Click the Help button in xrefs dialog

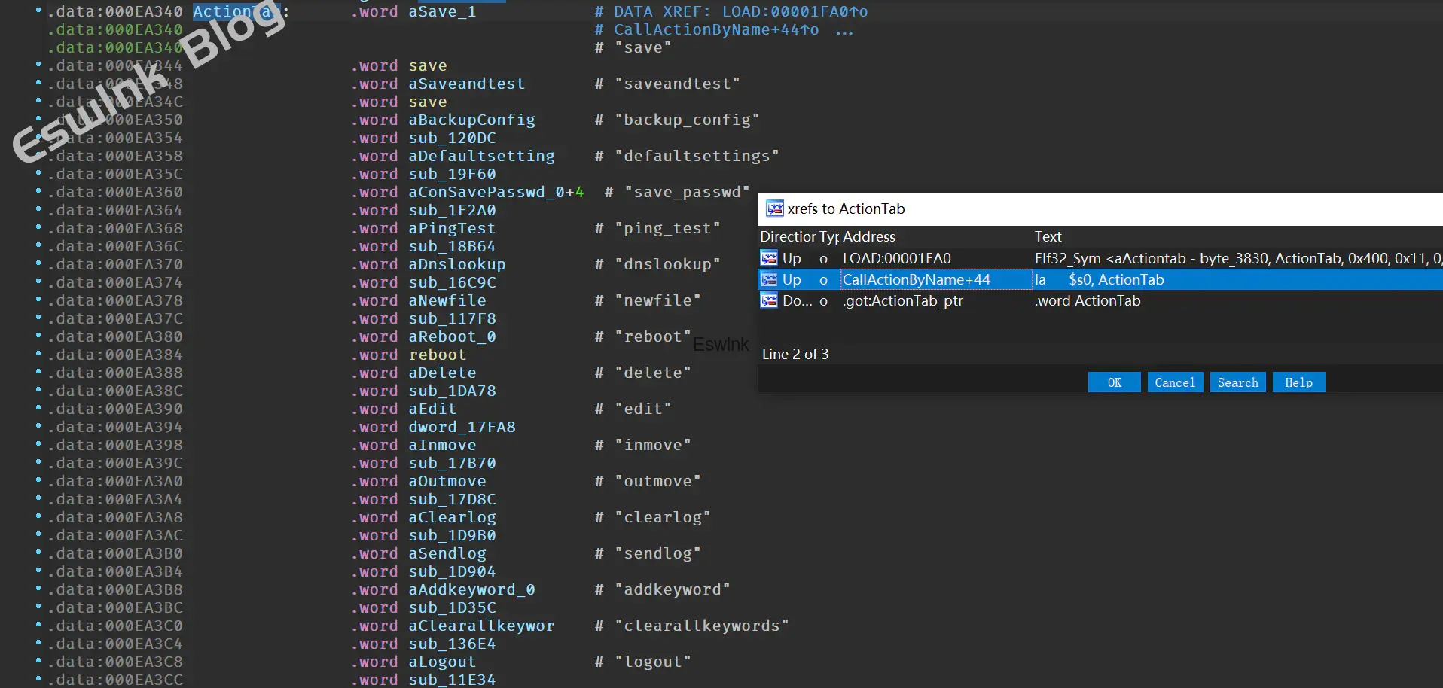[x=1298, y=382]
